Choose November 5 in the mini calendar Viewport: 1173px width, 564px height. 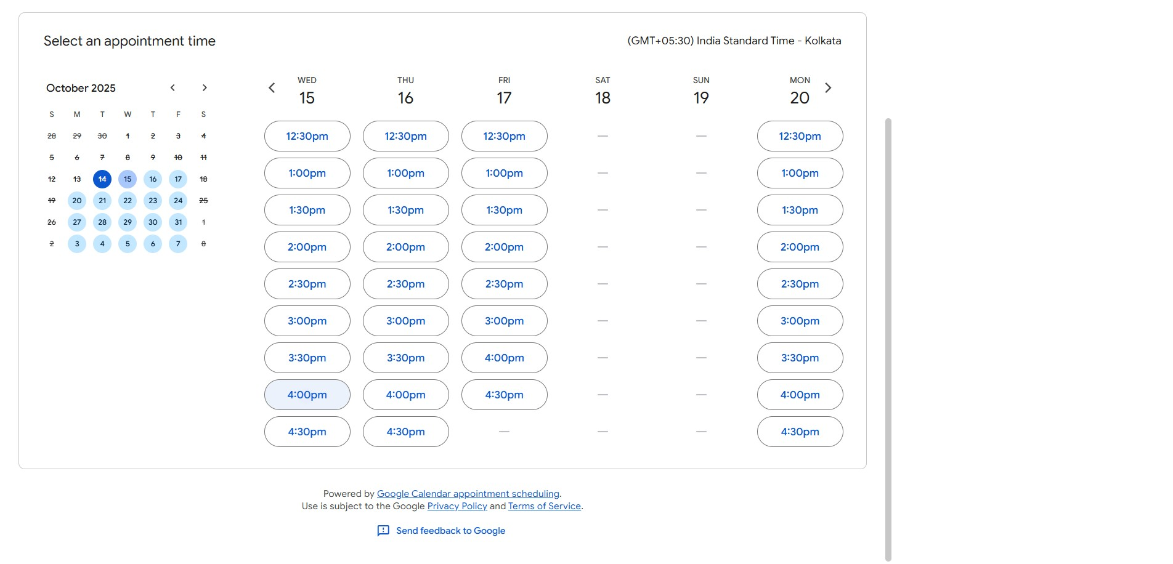click(x=128, y=244)
